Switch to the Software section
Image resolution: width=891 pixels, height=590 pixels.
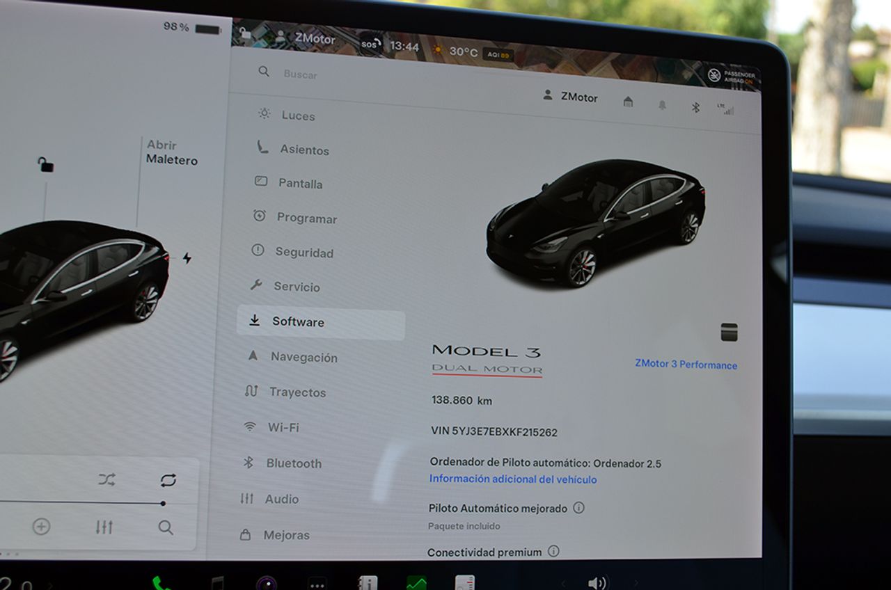(x=296, y=321)
